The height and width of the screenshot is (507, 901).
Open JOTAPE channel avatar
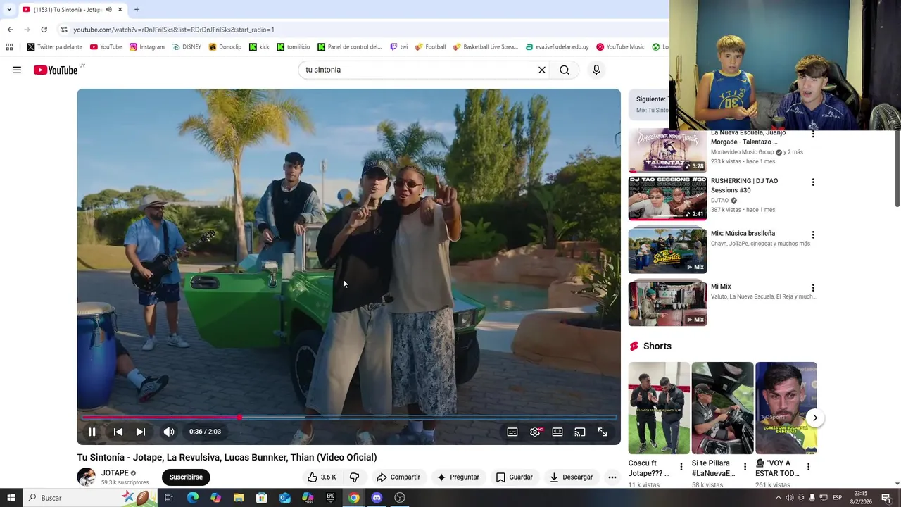click(x=86, y=477)
